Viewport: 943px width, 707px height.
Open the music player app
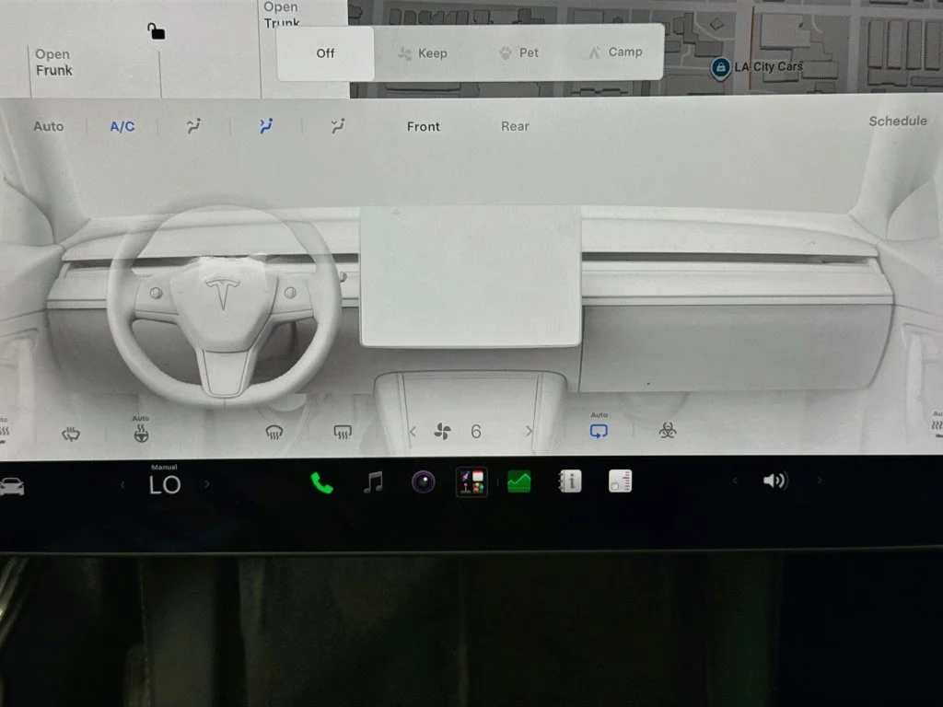click(373, 482)
